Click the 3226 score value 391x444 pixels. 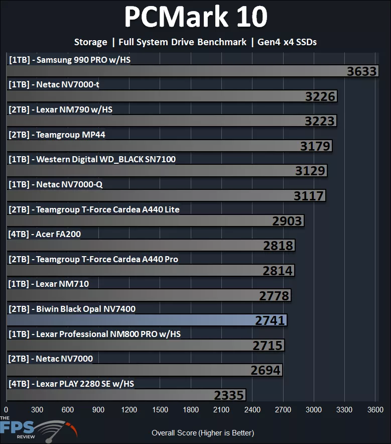pos(320,96)
